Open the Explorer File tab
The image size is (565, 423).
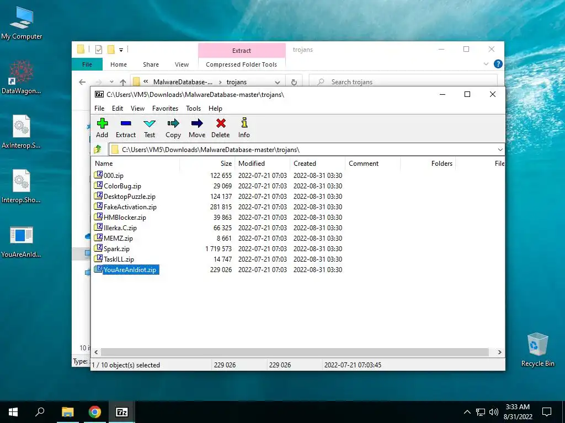click(x=87, y=64)
